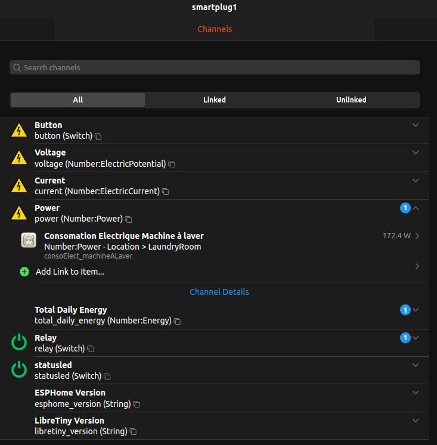Expand the Button channel row

point(416,125)
